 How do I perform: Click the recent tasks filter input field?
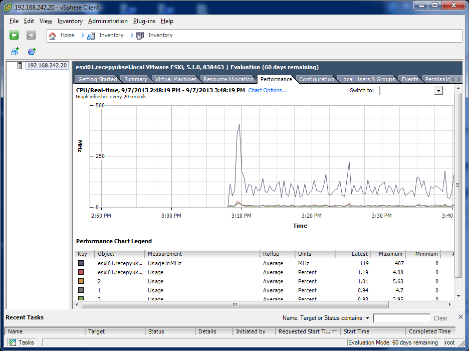tap(401, 318)
